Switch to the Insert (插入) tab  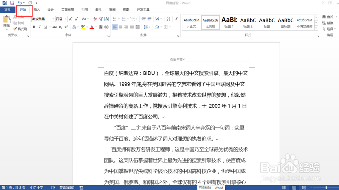pyautogui.click(x=37, y=10)
